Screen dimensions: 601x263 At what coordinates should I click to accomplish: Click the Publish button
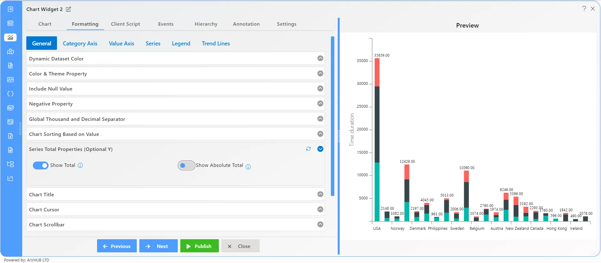click(x=199, y=246)
